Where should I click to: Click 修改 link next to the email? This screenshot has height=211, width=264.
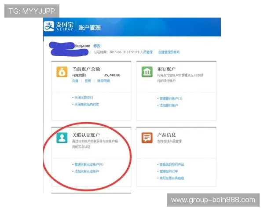click(x=97, y=46)
